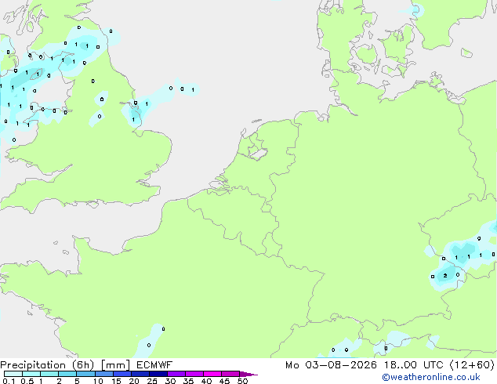Click the 45–50 mm legend color swatch
Screen dimensions: 497x384
230,374
